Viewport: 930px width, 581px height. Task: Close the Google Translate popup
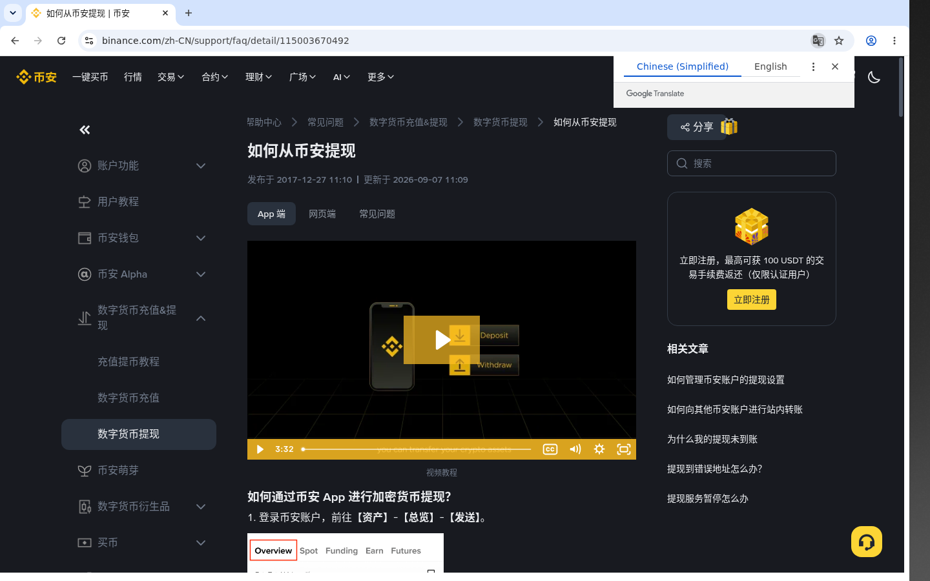[835, 66]
